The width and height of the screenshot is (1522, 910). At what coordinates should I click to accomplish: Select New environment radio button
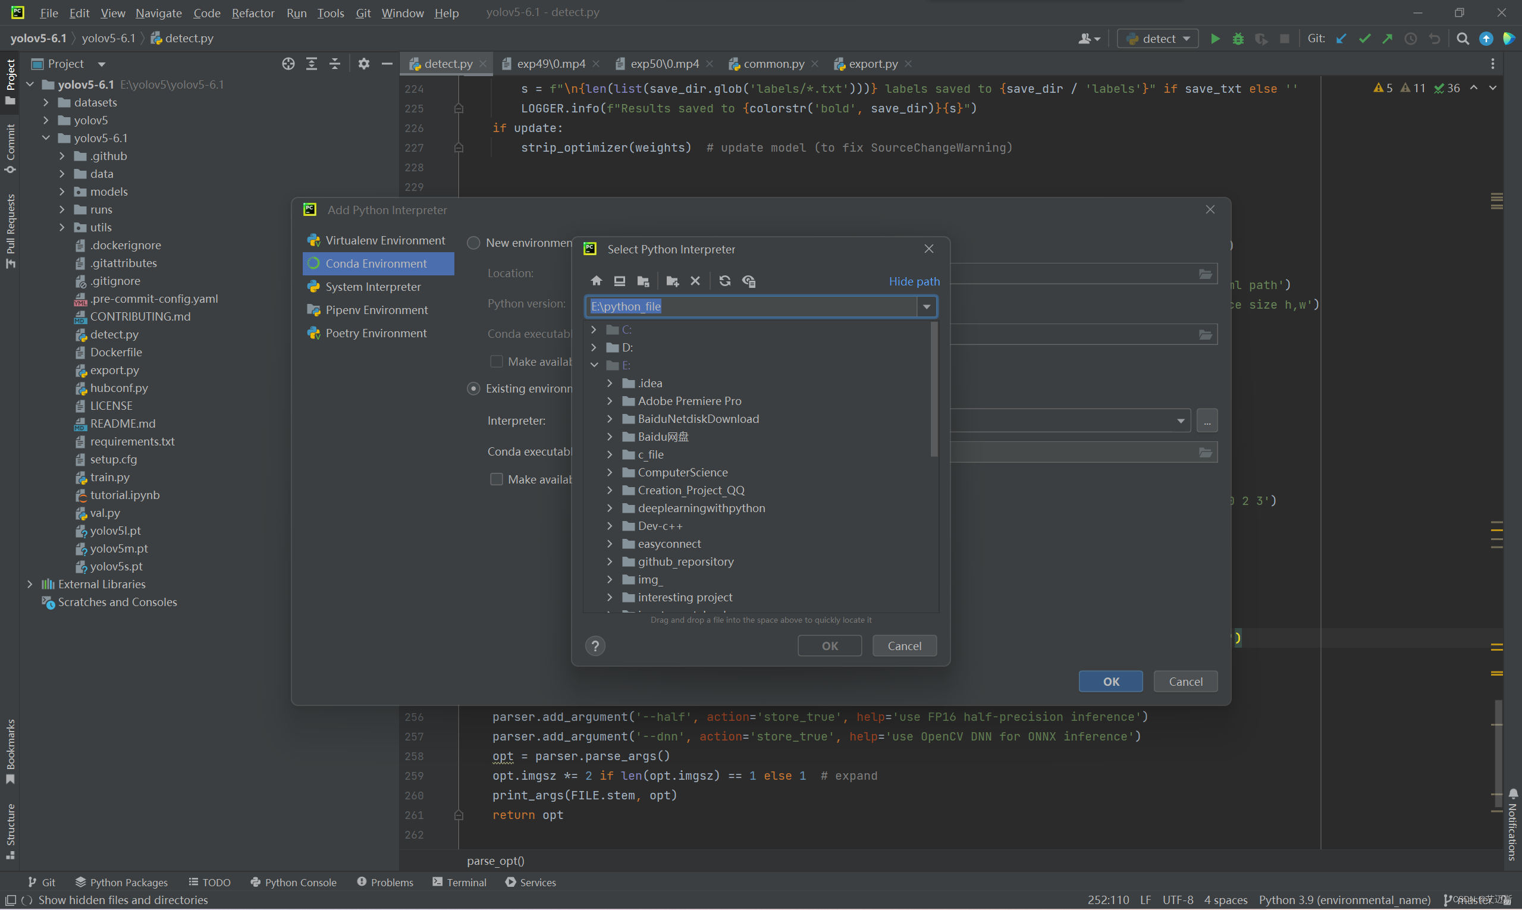[473, 243]
